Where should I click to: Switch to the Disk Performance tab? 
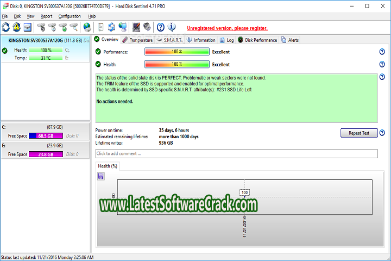[257, 40]
